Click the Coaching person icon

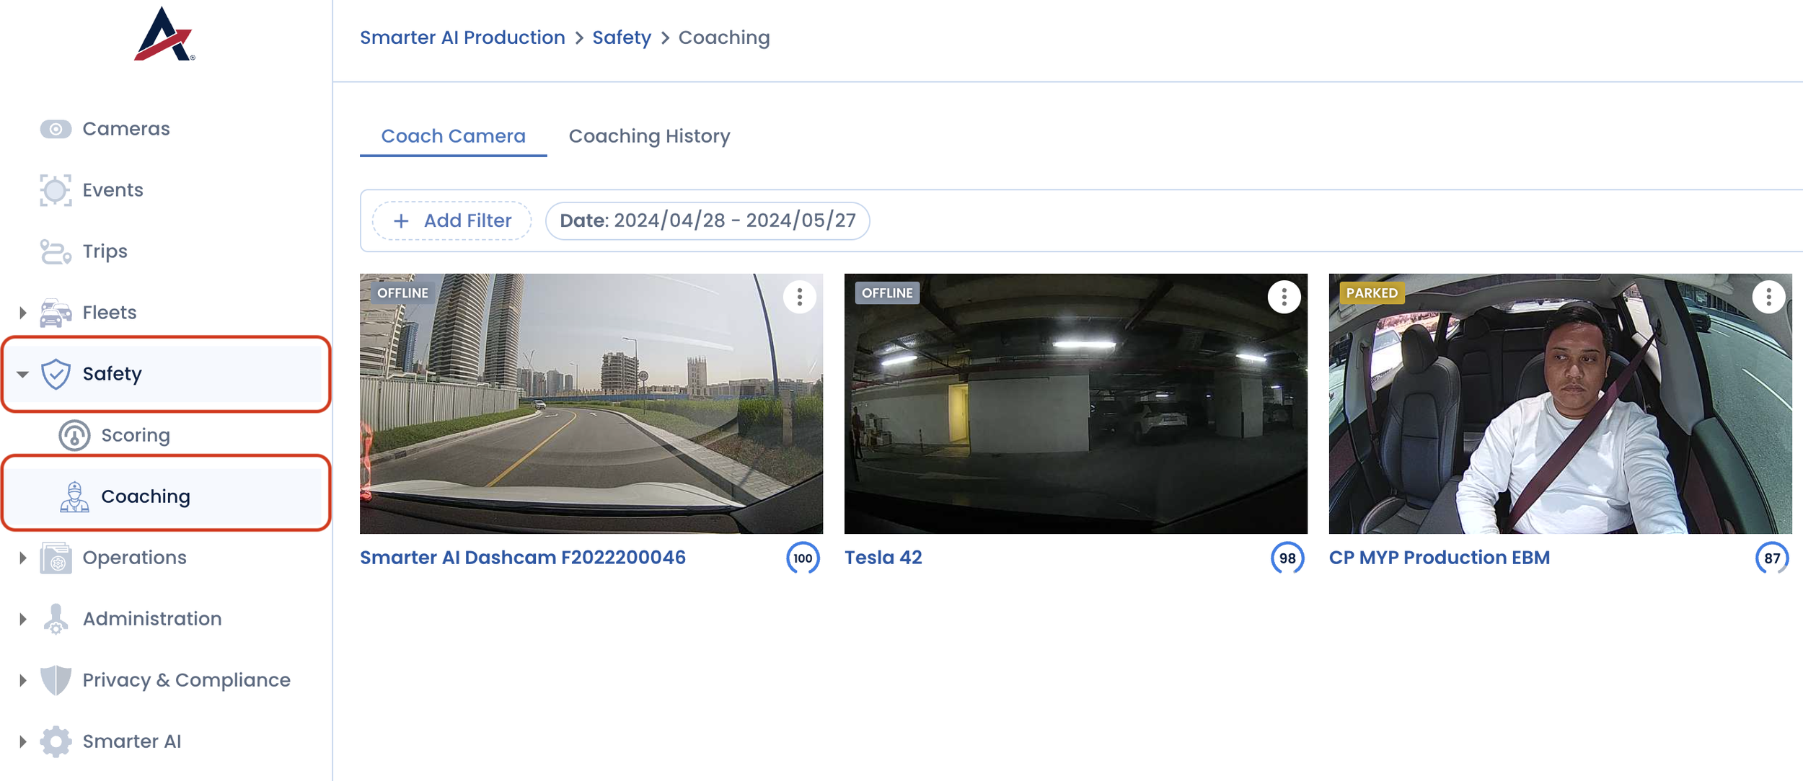coord(74,496)
